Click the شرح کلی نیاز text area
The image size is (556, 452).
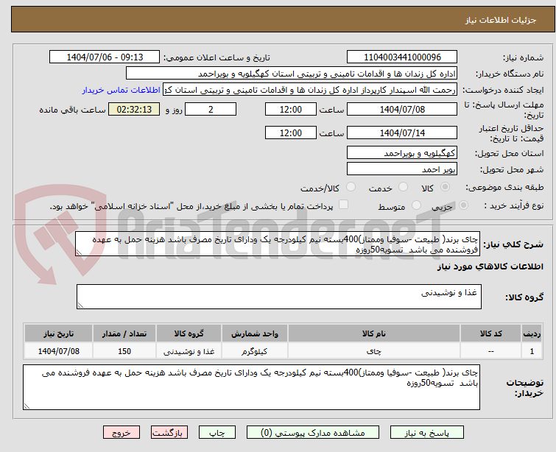[278, 244]
